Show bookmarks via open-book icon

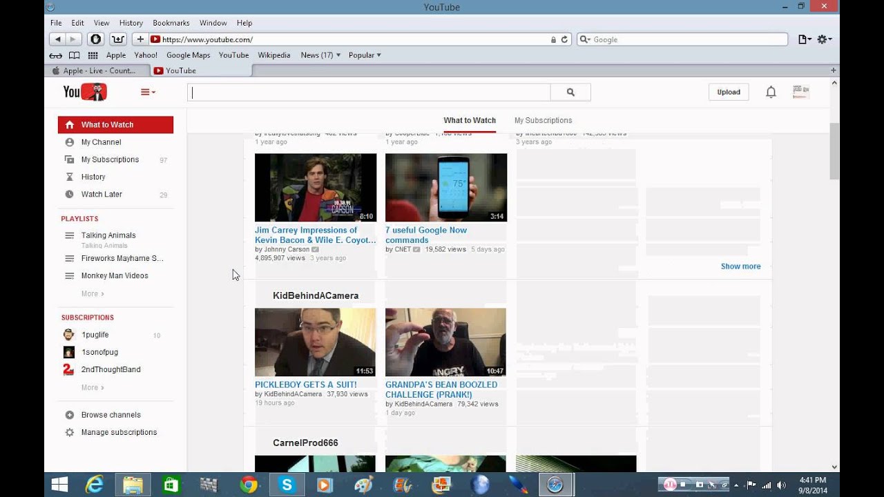coord(74,55)
